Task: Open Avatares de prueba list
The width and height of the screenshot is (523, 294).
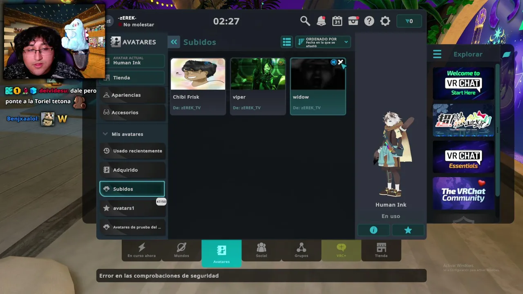Action: [132, 227]
